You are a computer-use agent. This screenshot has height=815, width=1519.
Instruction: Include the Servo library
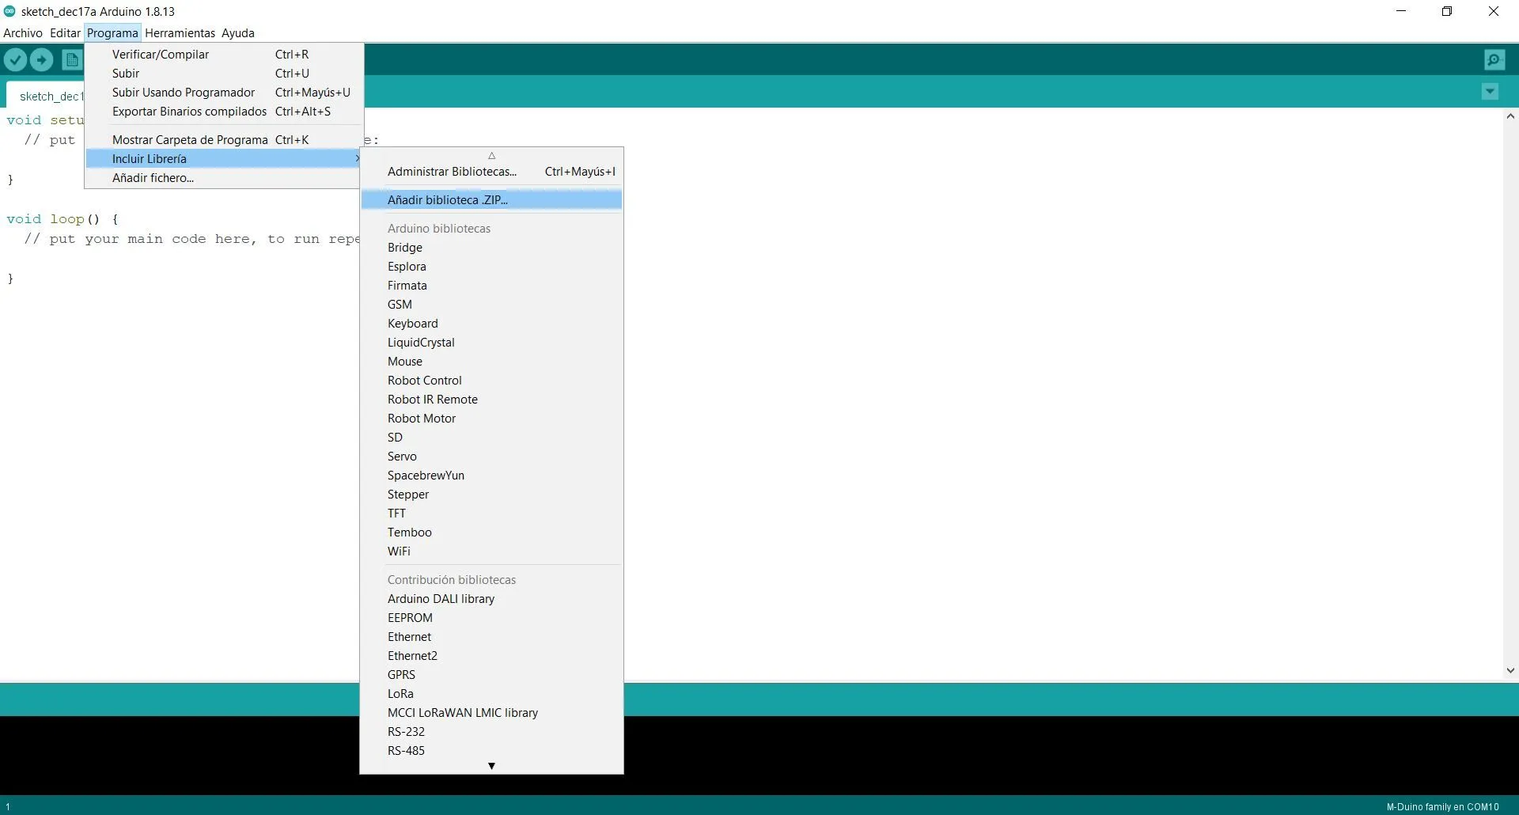[x=491, y=457]
